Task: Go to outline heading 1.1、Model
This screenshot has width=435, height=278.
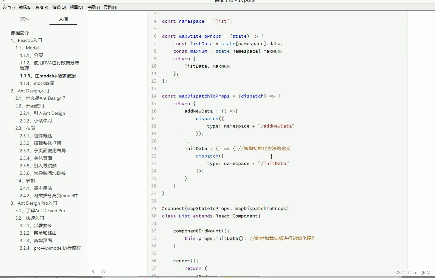Action: click(27, 48)
